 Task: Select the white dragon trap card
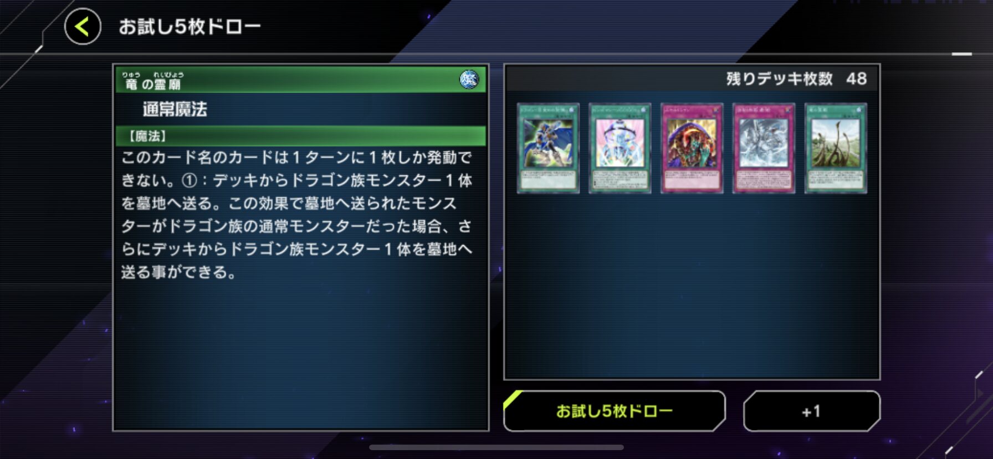[x=764, y=148]
